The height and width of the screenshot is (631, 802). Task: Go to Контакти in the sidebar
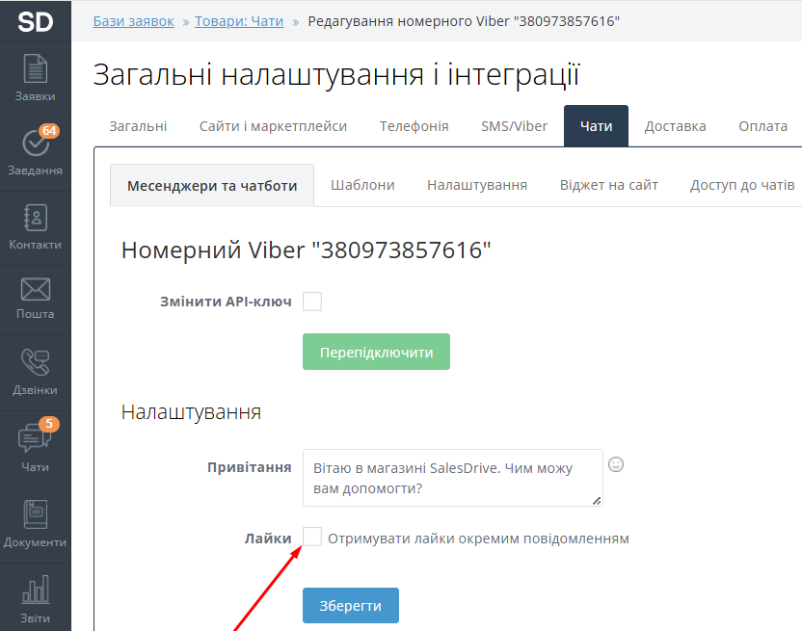pyautogui.click(x=35, y=227)
